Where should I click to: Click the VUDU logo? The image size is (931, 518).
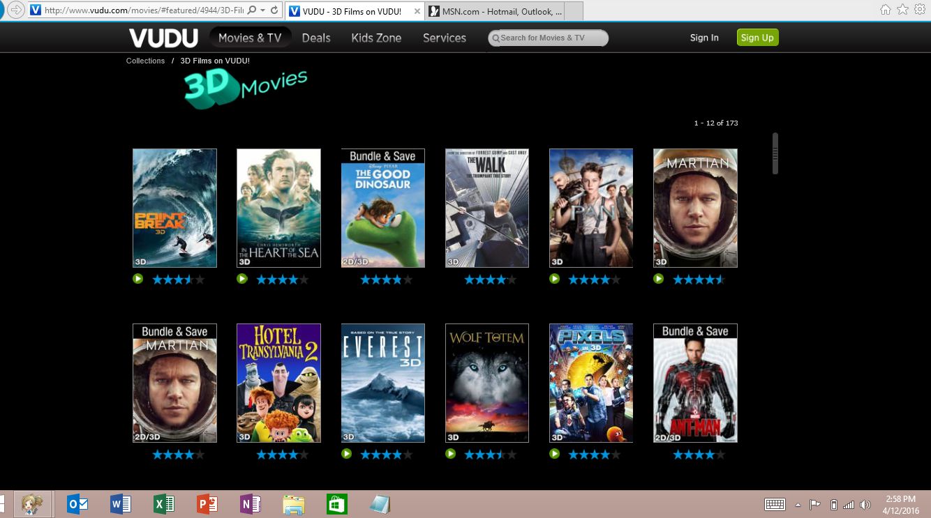click(163, 38)
